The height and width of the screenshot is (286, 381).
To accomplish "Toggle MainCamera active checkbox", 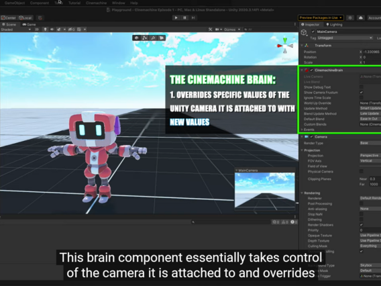I will 313,32.
